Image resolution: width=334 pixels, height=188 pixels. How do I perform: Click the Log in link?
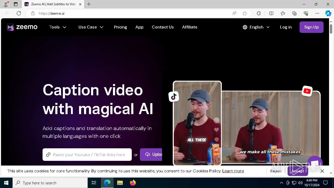click(286, 27)
